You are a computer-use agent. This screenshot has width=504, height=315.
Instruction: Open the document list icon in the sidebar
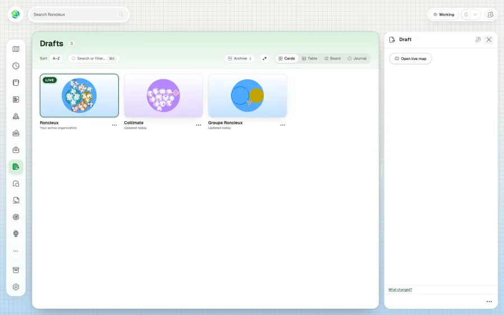click(16, 99)
